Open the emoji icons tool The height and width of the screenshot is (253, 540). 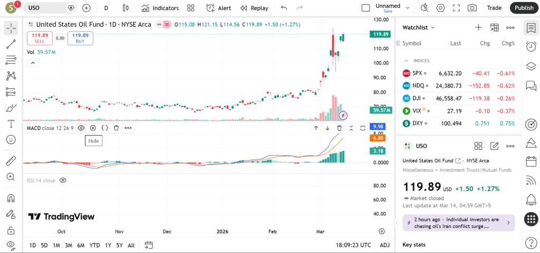(x=11, y=140)
